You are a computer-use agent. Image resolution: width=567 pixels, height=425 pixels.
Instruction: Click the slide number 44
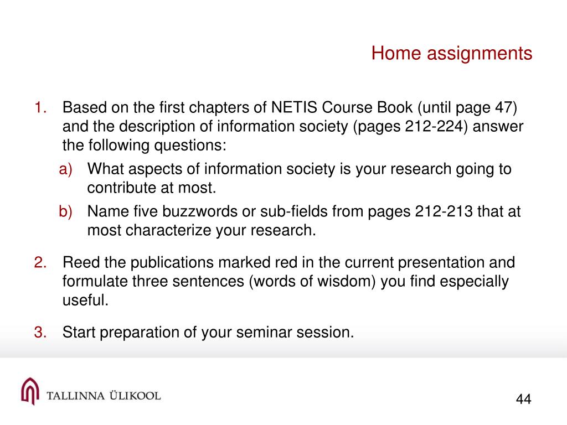click(523, 399)
